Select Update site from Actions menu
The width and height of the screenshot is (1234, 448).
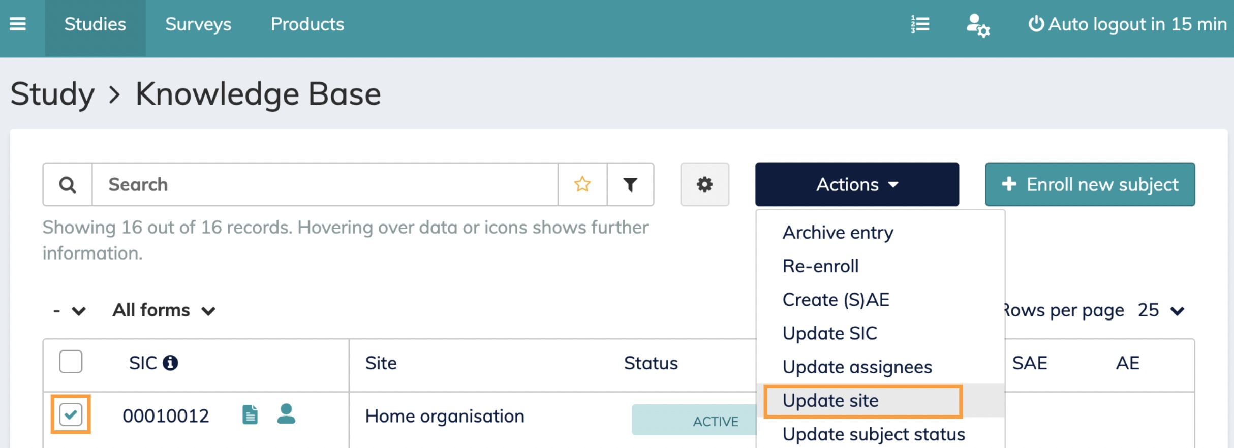(830, 401)
